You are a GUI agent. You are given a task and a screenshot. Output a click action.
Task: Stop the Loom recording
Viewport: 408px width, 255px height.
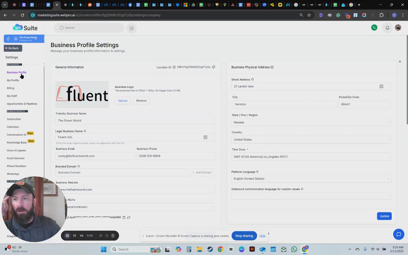coord(67,236)
